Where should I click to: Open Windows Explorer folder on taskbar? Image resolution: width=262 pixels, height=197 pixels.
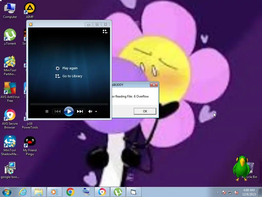[x=39, y=192]
